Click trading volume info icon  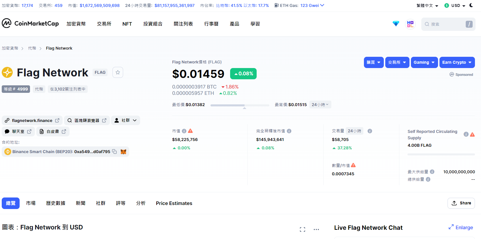pyautogui.click(x=370, y=131)
